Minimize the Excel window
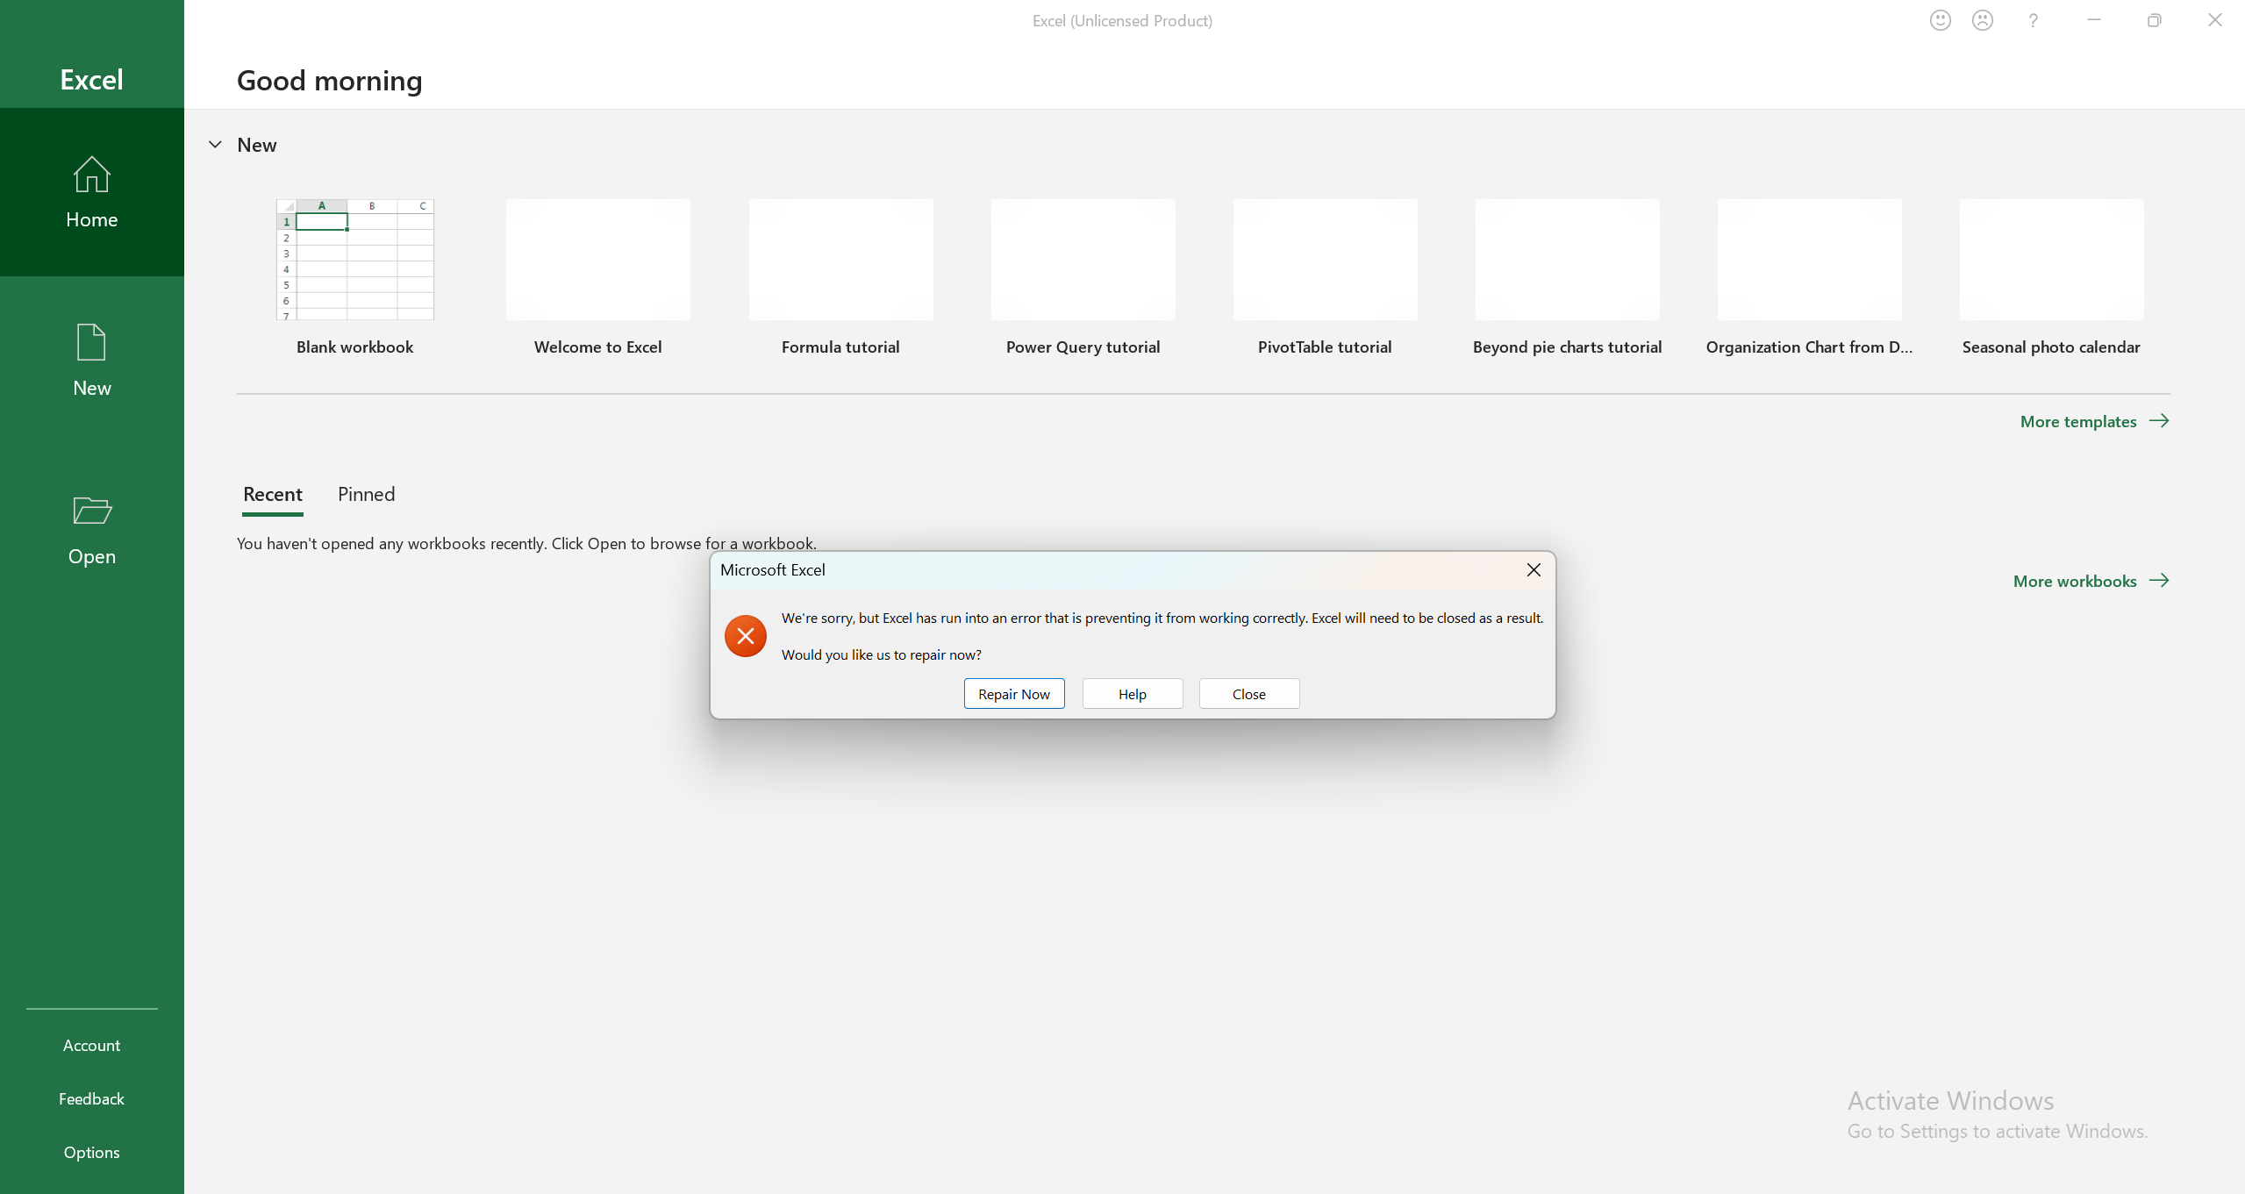The image size is (2245, 1194). (x=2093, y=20)
